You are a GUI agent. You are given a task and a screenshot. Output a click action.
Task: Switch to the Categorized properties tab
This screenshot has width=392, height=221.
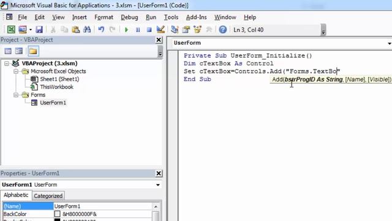pyautogui.click(x=48, y=196)
